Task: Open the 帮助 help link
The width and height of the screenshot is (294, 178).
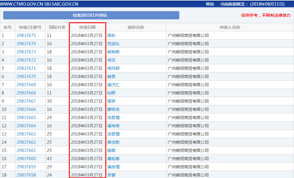Action: pos(210,4)
